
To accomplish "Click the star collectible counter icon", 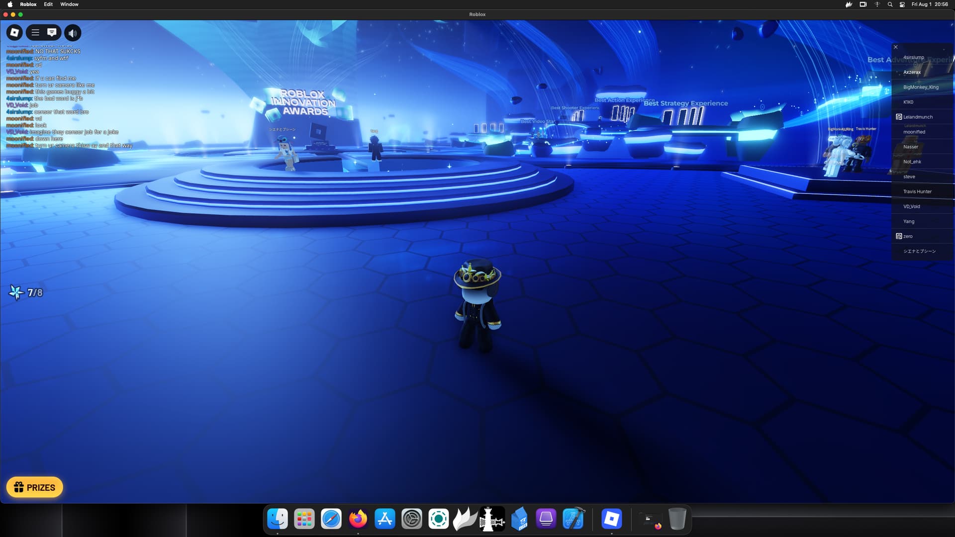I will [x=16, y=292].
